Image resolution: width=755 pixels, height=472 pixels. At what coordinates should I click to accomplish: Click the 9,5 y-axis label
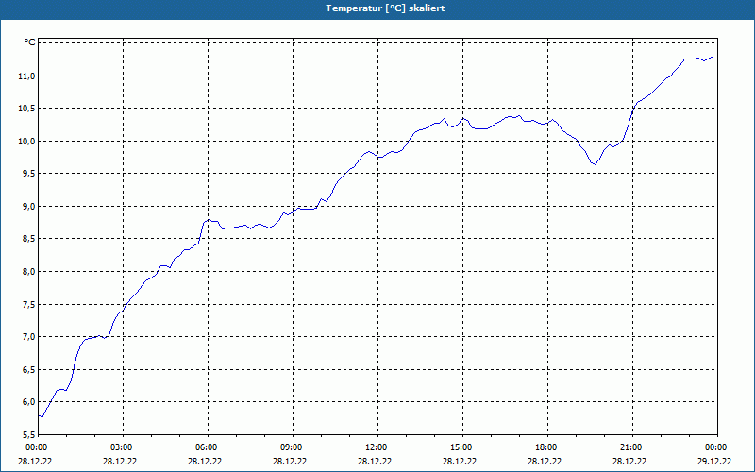point(29,174)
